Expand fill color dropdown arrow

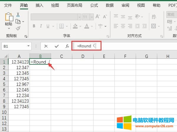click(x=80, y=26)
